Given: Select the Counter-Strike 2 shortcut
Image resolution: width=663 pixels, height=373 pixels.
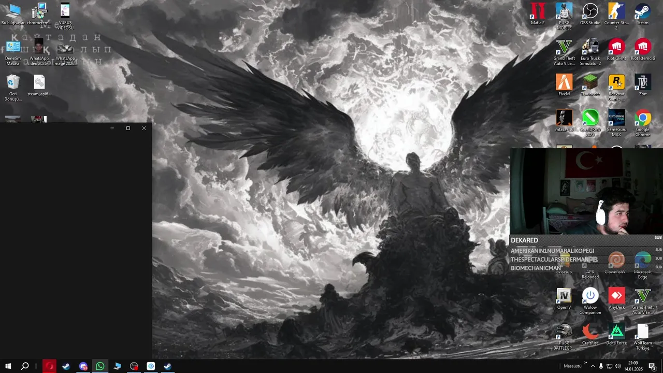Looking at the screenshot, I should pos(616,17).
